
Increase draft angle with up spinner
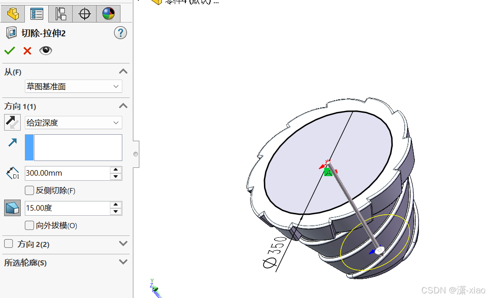coord(115,205)
